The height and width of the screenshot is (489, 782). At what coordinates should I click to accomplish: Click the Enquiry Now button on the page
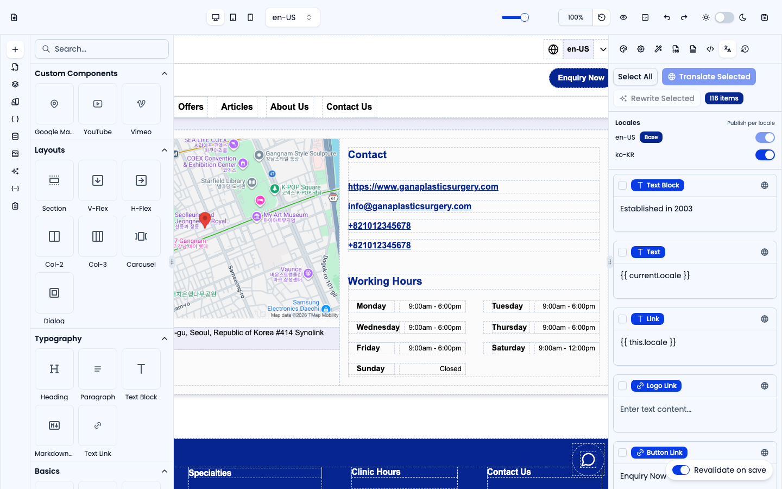pos(579,78)
